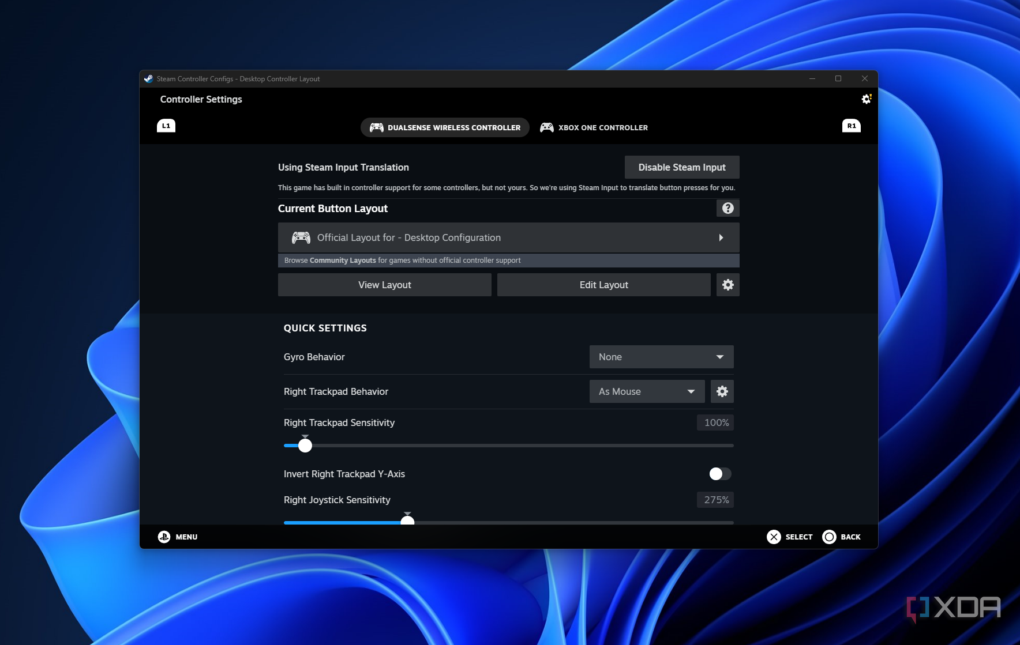Switch to Xbox One Controller tab
Screen dimensions: 1020x645
(x=594, y=127)
